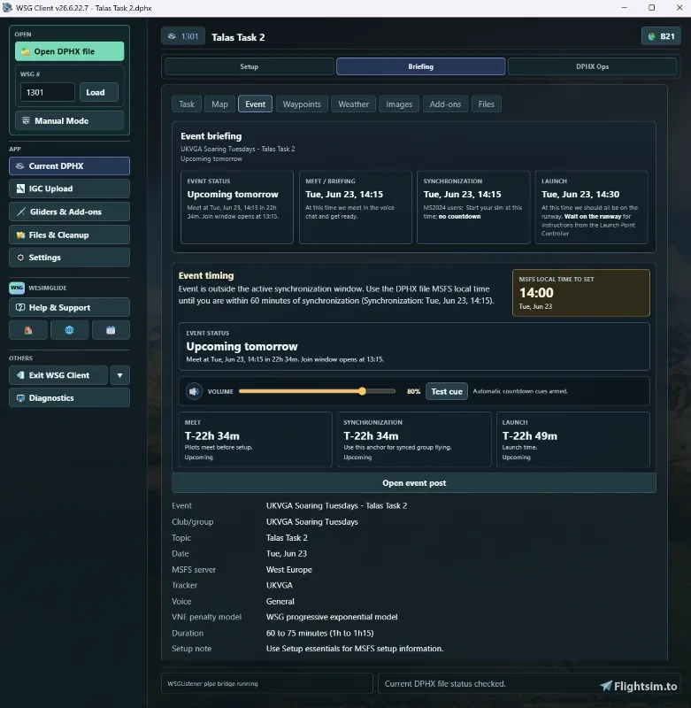This screenshot has width=691, height=708.
Task: Select the Task sub-tab
Action: point(187,104)
